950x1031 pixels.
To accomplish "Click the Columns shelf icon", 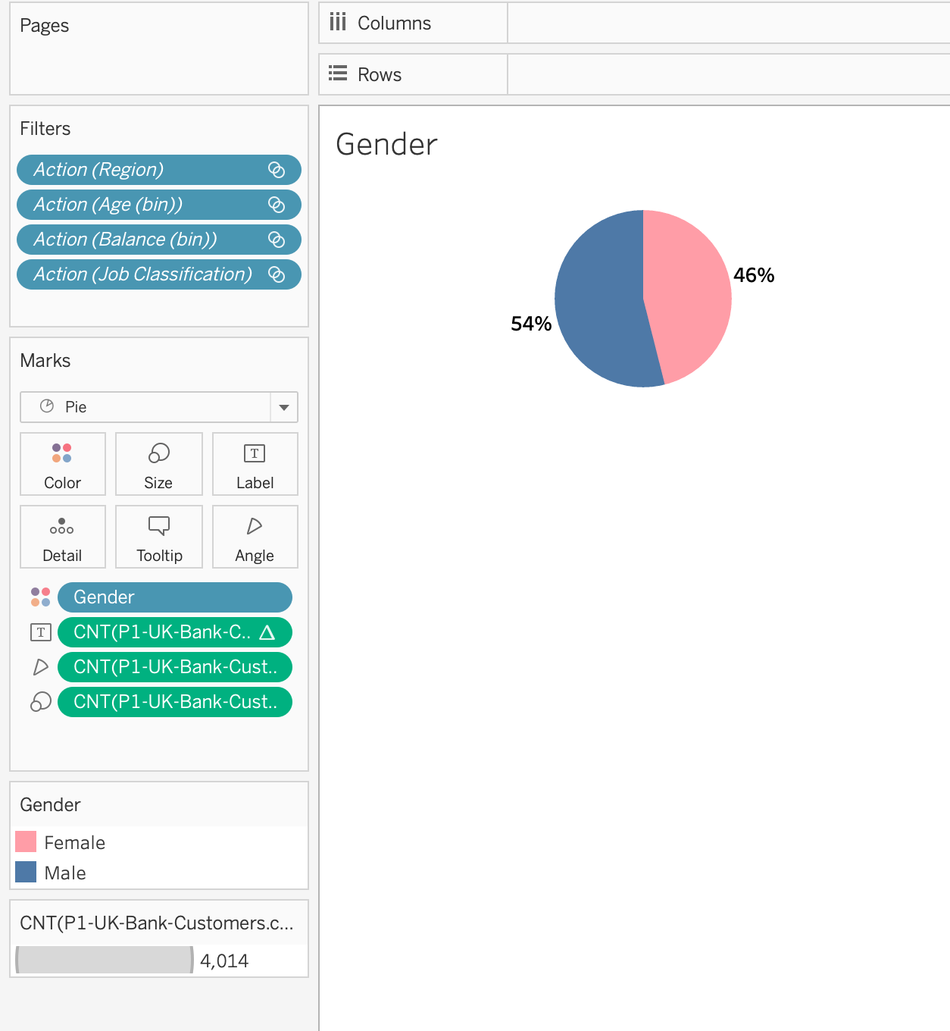I will pos(338,22).
